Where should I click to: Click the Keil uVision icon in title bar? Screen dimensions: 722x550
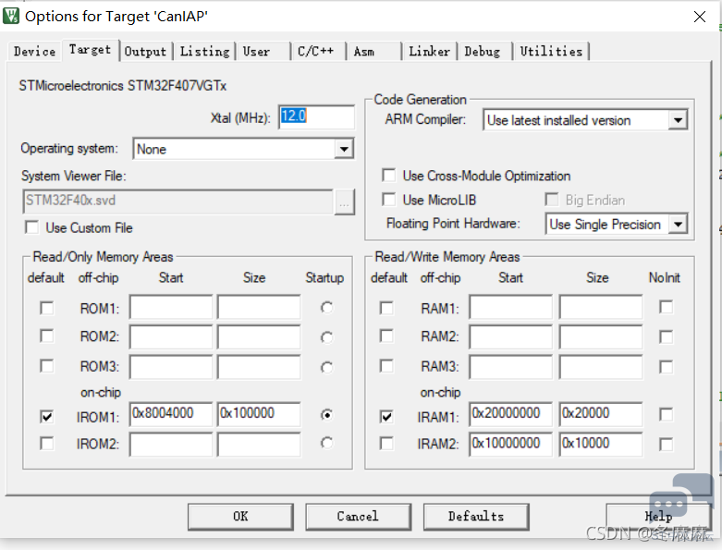coord(11,16)
